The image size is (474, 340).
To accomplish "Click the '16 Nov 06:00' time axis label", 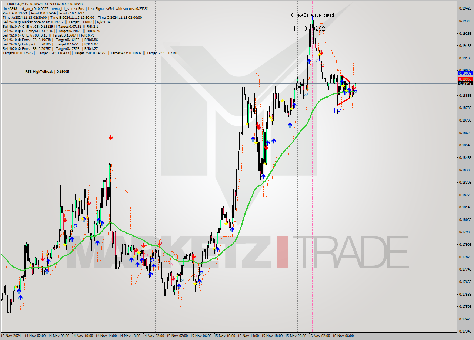I will 343,336.
